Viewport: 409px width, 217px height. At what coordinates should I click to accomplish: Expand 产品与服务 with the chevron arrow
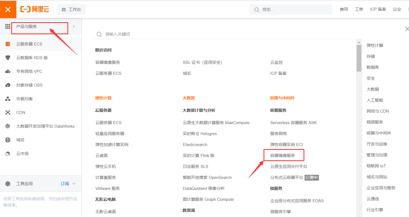pyautogui.click(x=74, y=27)
